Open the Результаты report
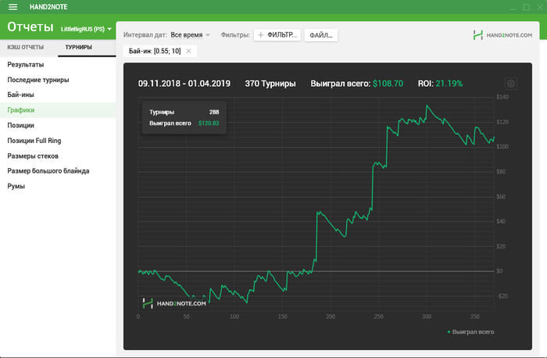The image size is (547, 358). point(58,65)
